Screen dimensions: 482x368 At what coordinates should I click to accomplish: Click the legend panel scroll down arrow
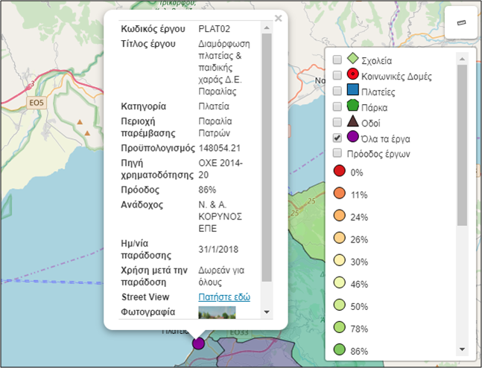coord(462,349)
